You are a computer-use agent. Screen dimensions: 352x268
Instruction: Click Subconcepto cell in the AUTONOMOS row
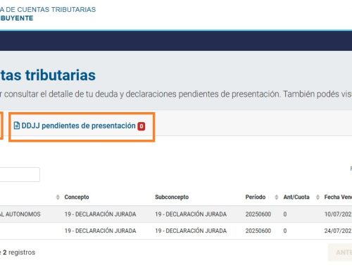click(191, 214)
